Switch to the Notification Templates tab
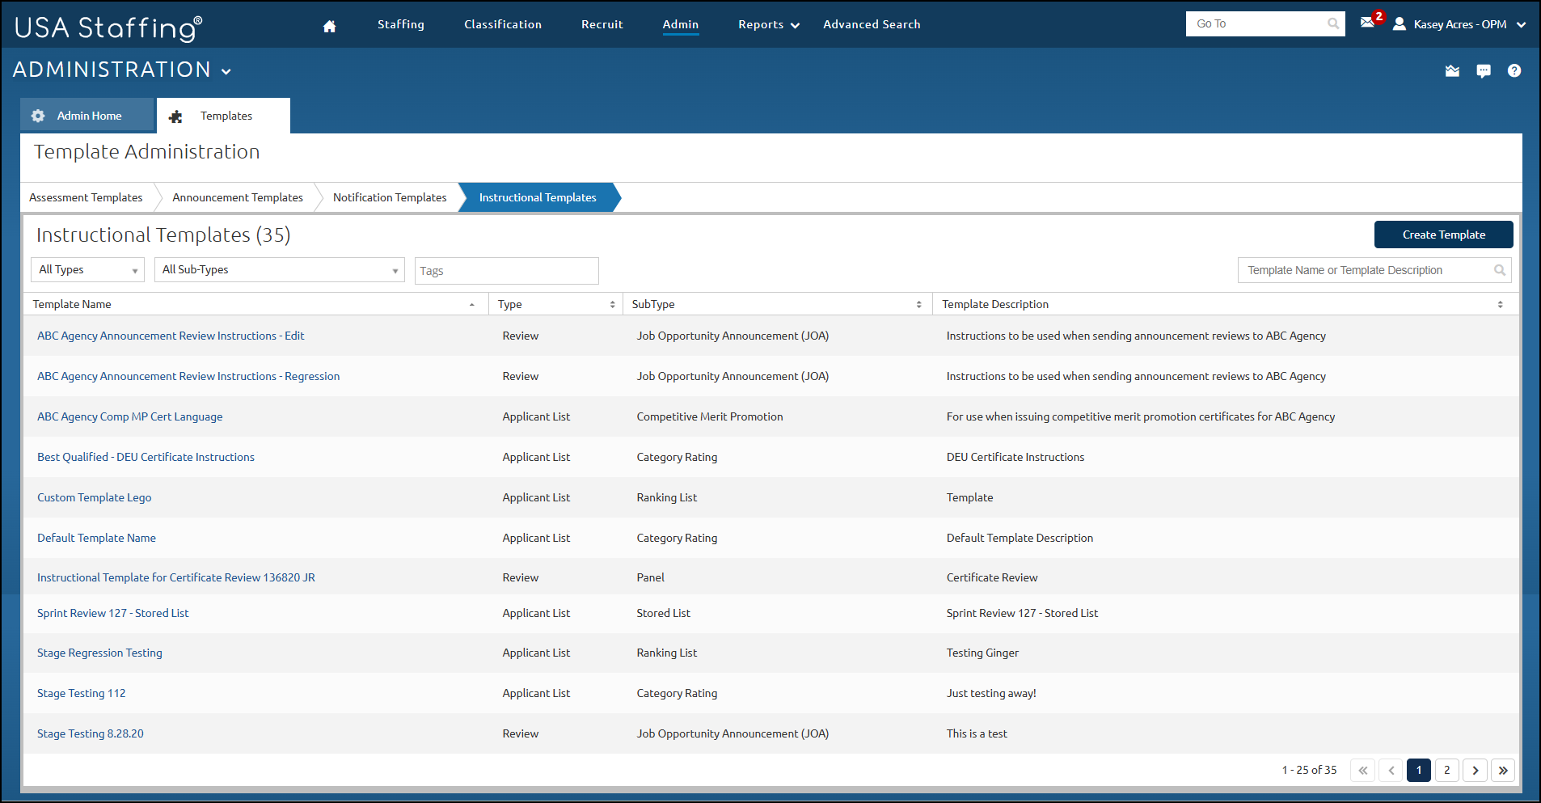The height and width of the screenshot is (803, 1541). (x=390, y=197)
